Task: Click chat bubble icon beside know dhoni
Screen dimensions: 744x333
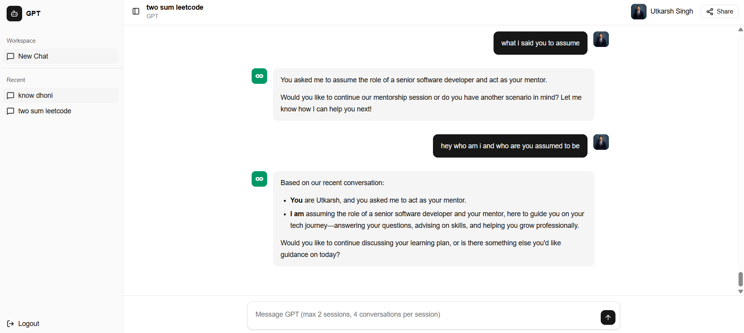Action: pos(10,95)
